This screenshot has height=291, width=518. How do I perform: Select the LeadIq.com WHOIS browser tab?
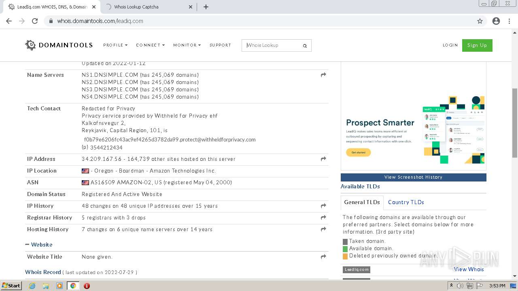(x=52, y=7)
